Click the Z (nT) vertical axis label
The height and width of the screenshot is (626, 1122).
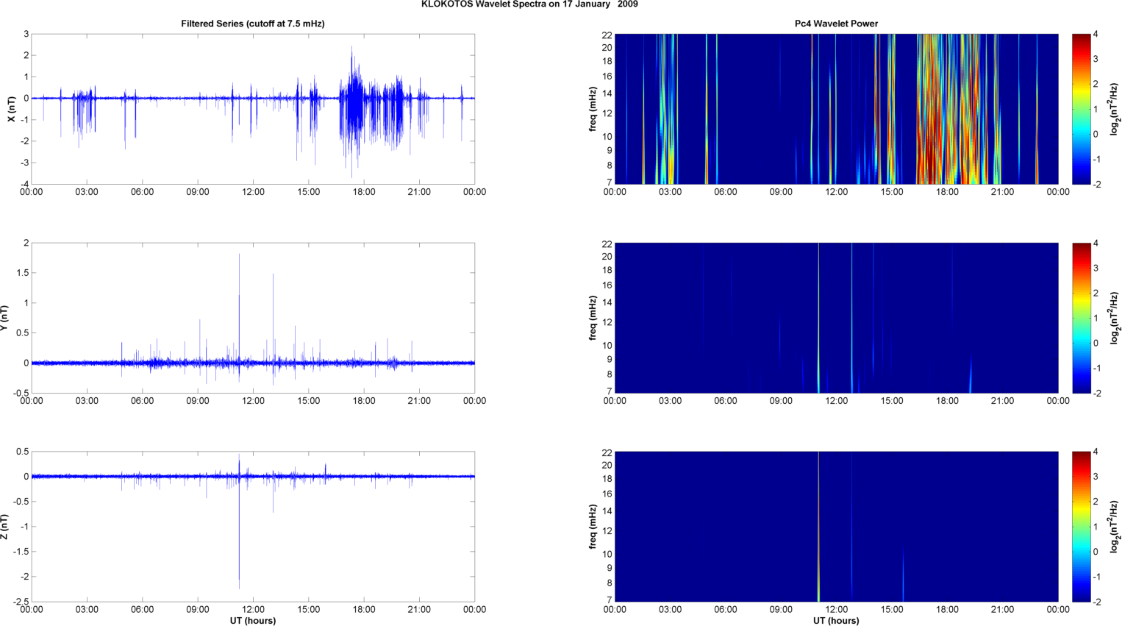tap(4, 527)
